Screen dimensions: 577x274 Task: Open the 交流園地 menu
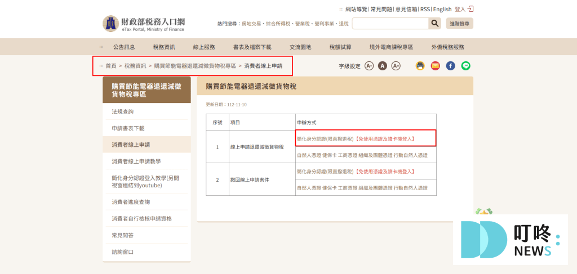(x=300, y=47)
